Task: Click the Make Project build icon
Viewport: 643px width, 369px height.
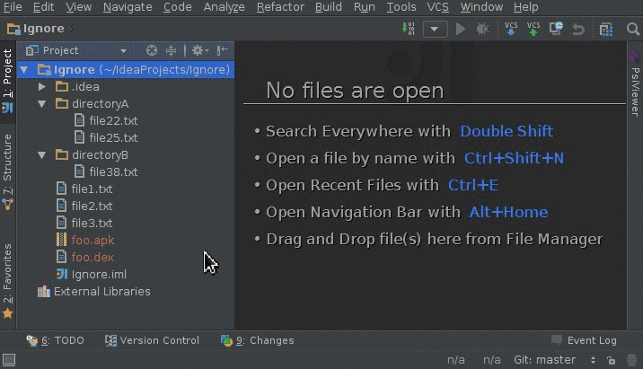Action: 409,29
